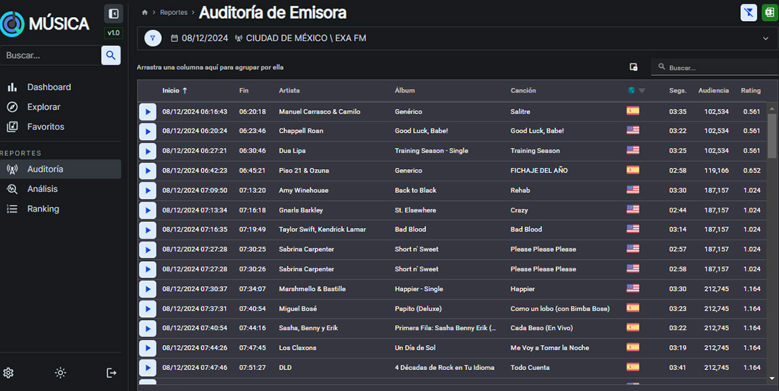Sort by the Rating column header

point(751,90)
